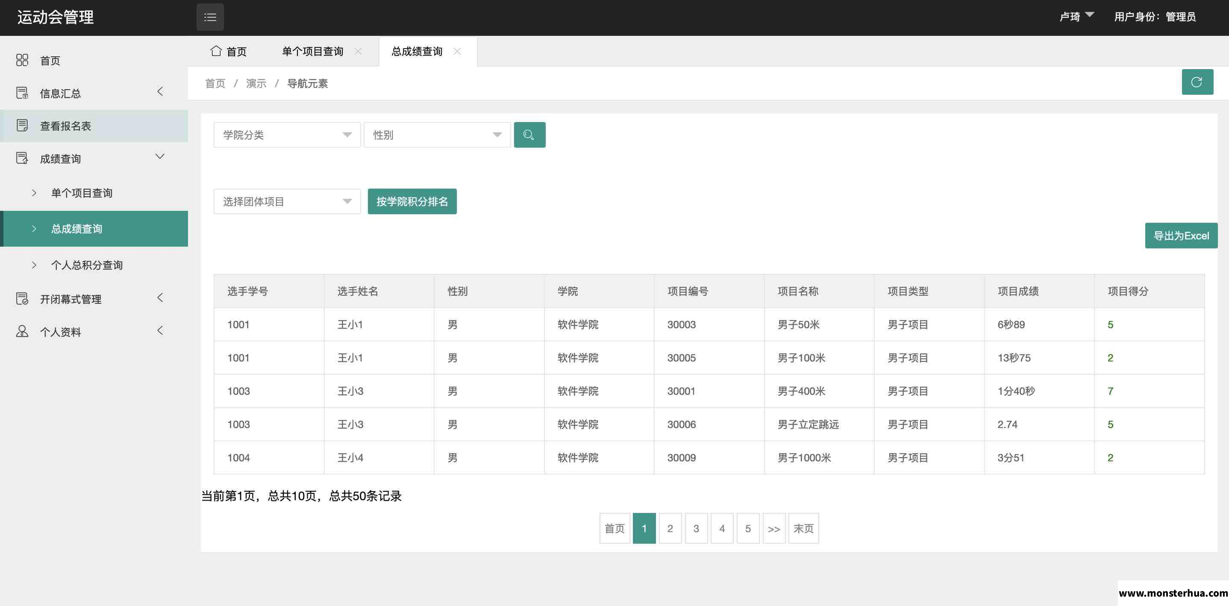Screen dimensions: 1229x606
Task: Click the refresh icon button
Action: click(1197, 82)
